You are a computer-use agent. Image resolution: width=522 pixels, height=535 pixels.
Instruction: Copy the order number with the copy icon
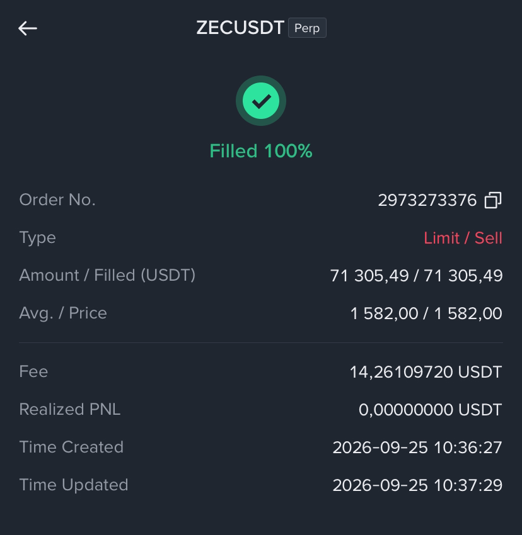pyautogui.click(x=493, y=200)
